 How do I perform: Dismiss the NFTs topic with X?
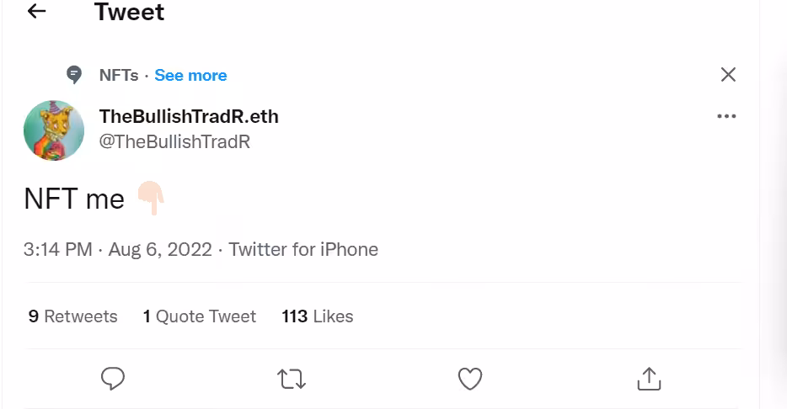728,75
